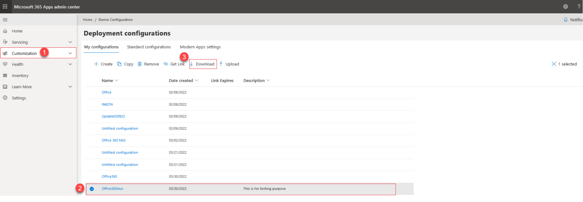Screen dimensions: 583x202
Task: Open the Date created column dropdown
Action: 196,81
